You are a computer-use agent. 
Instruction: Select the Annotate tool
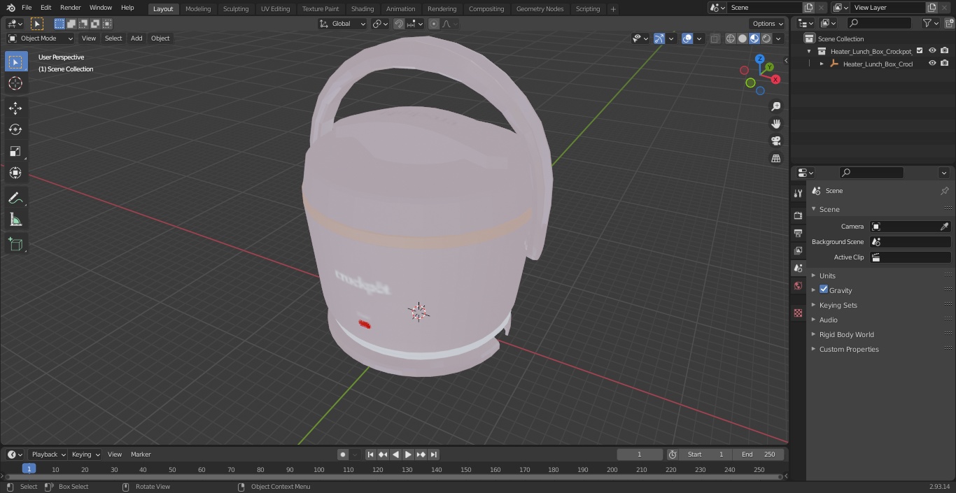click(15, 199)
